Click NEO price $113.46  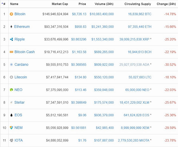(x=81, y=90)
